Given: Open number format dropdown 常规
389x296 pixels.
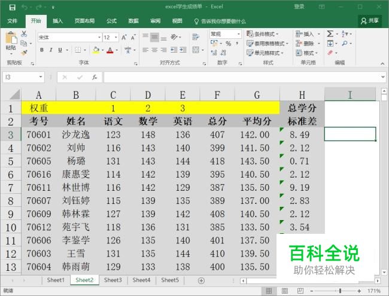Looking at the screenshot, I should point(238,33).
